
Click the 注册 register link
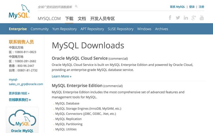(x=201, y=7)
